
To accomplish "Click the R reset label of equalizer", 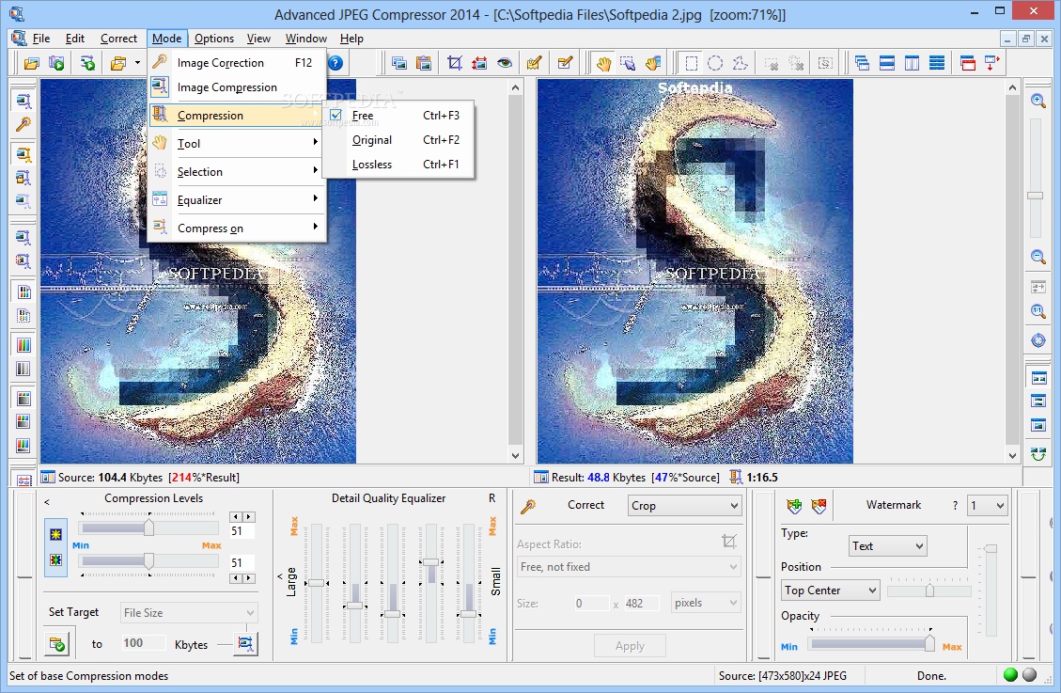I will tap(491, 498).
